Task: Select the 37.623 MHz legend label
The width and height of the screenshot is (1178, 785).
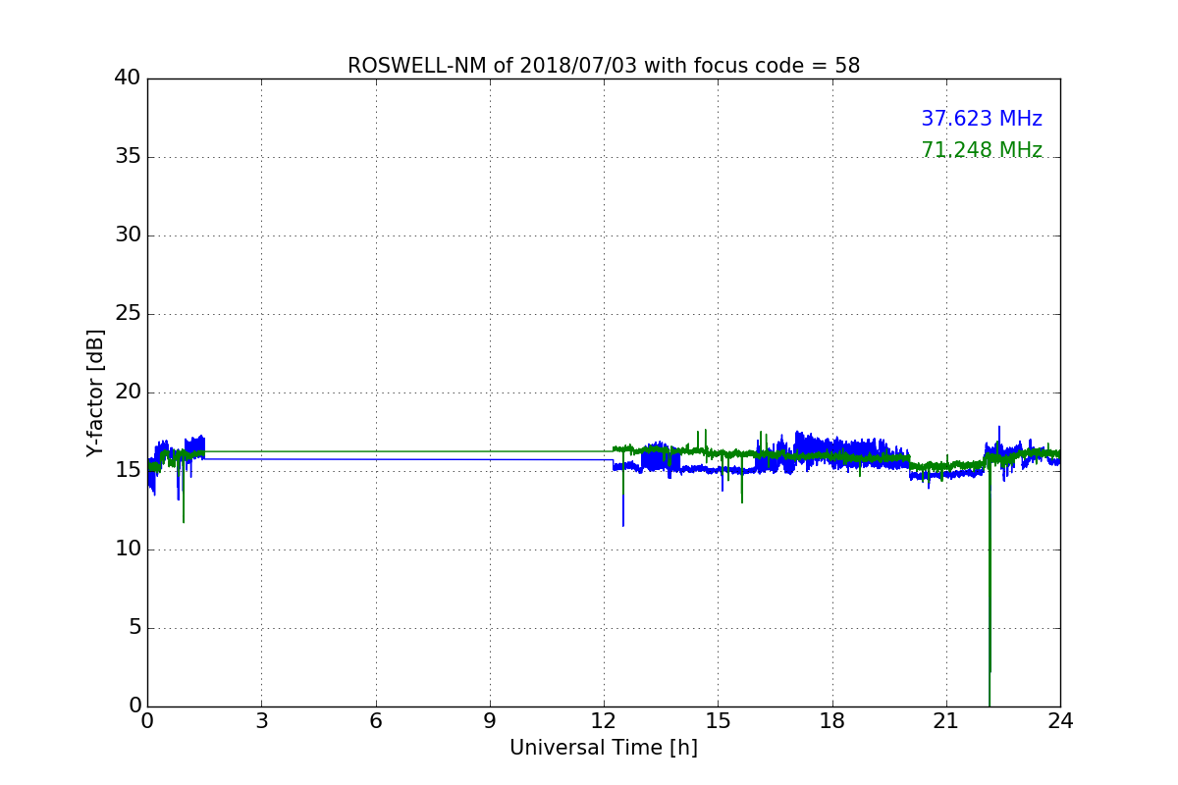Action: (x=982, y=119)
